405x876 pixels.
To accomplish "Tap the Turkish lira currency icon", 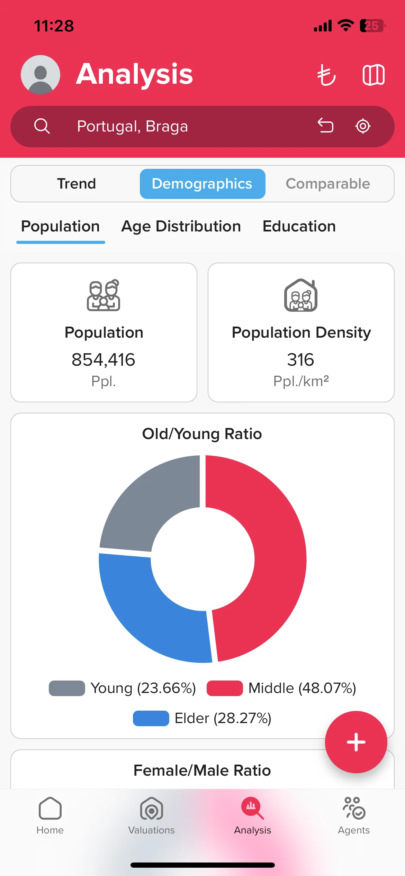I will click(x=326, y=75).
